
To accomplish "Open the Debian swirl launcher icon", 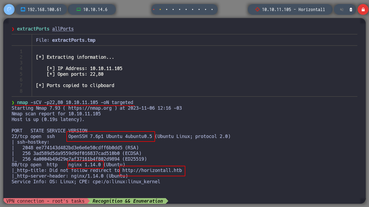I will 9,9.
